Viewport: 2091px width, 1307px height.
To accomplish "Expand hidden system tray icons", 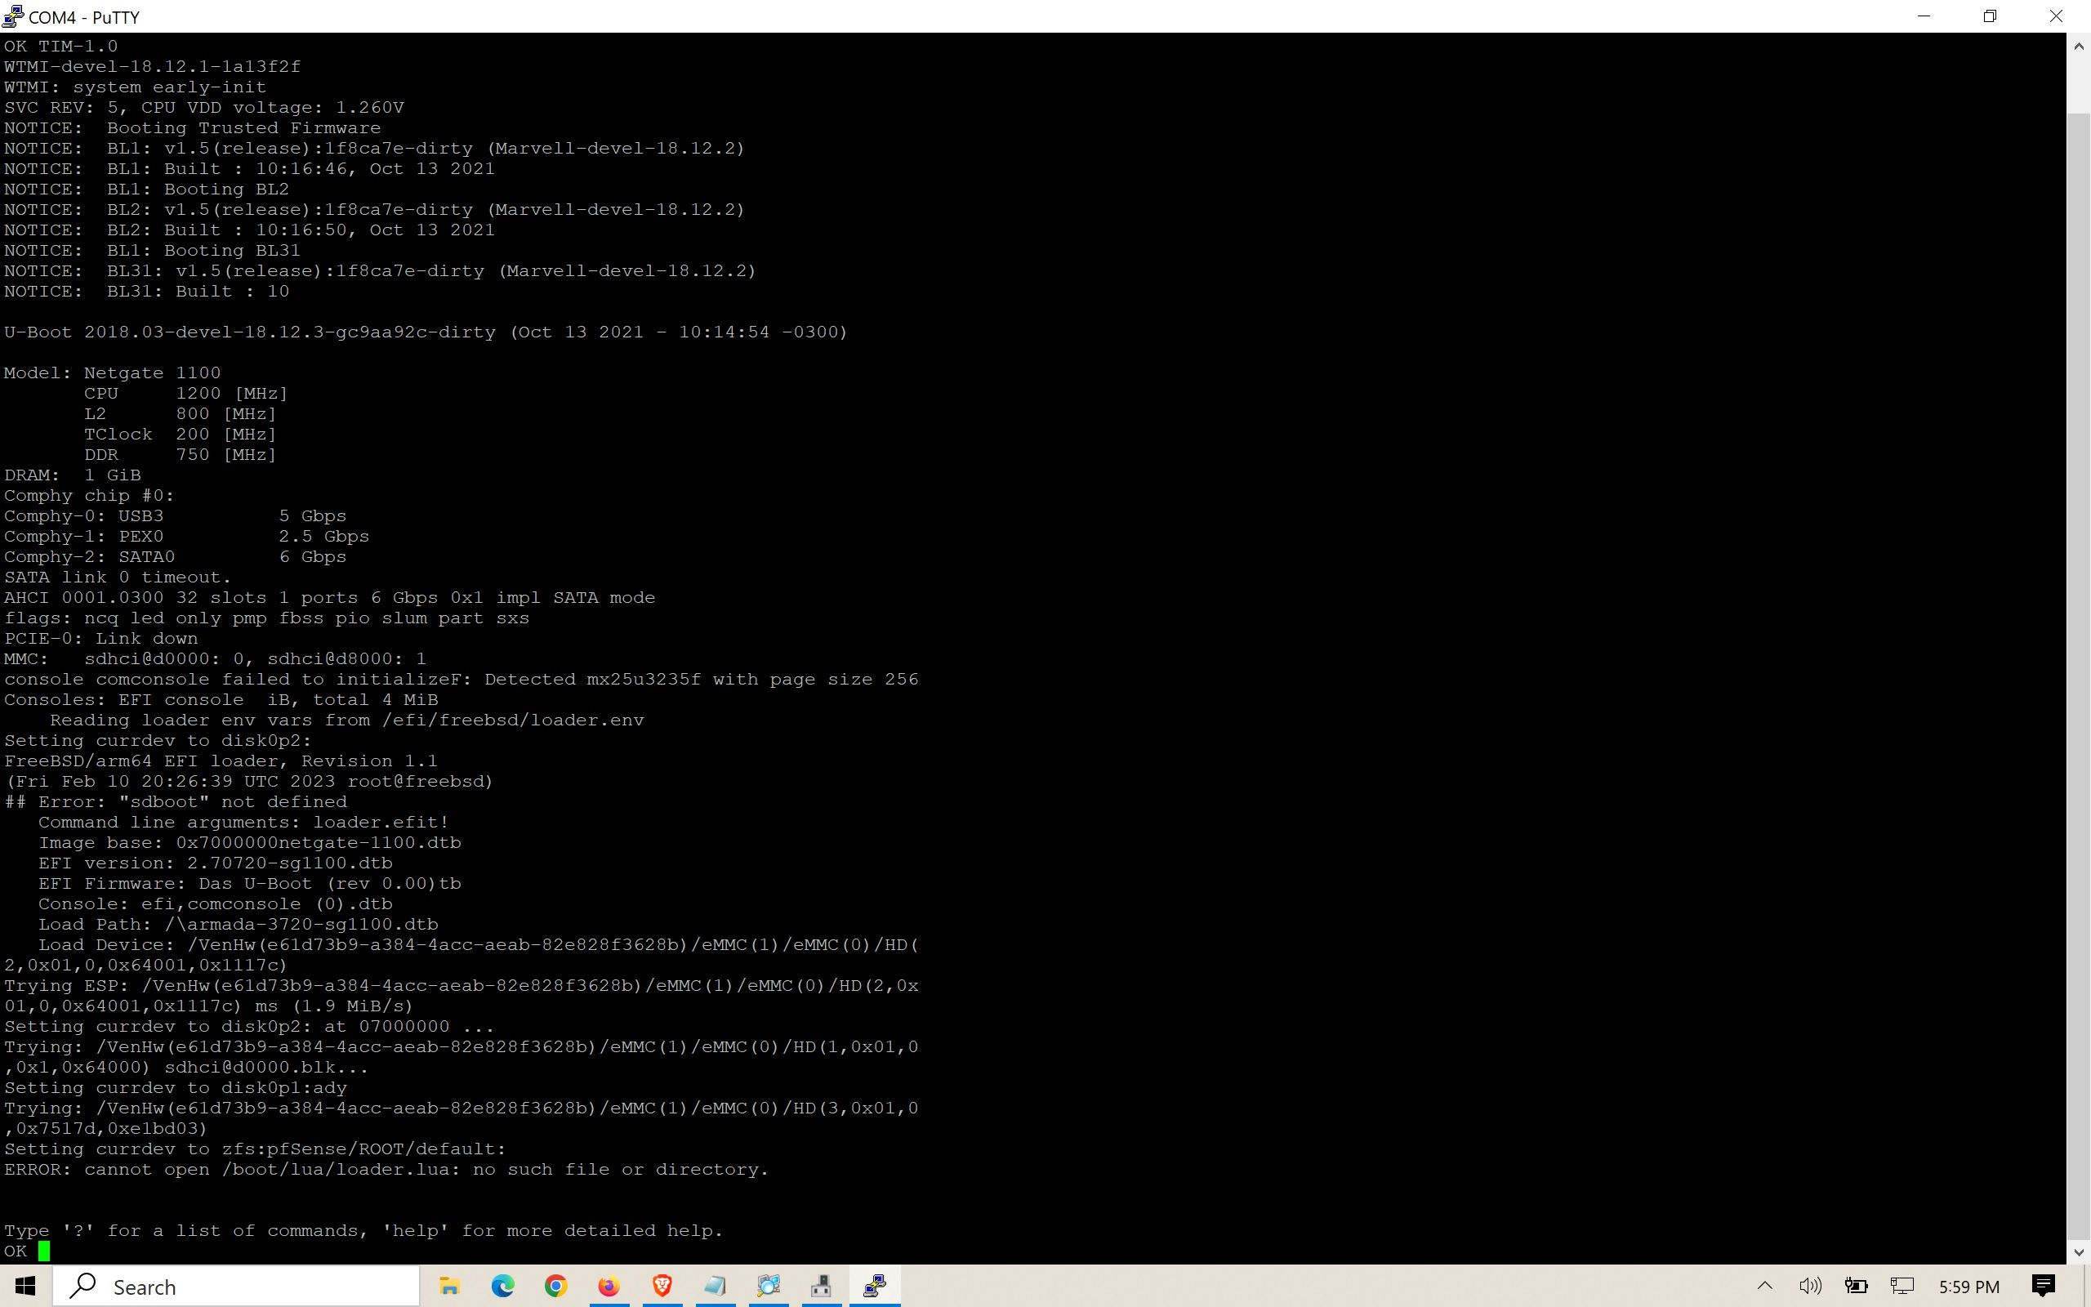I will [1765, 1287].
